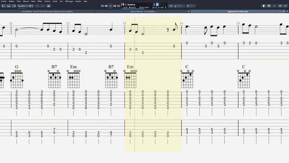
Task: Open the tuner tool
Action: (x=188, y=6)
